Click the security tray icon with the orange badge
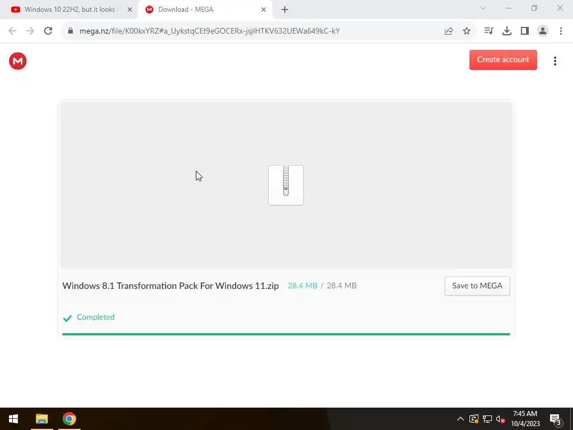Image resolution: width=573 pixels, height=430 pixels. click(473, 419)
